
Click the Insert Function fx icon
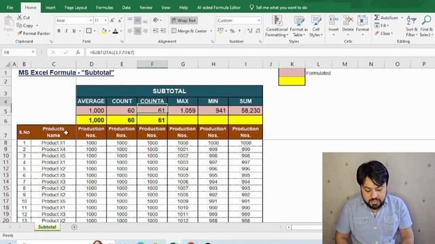coord(78,52)
